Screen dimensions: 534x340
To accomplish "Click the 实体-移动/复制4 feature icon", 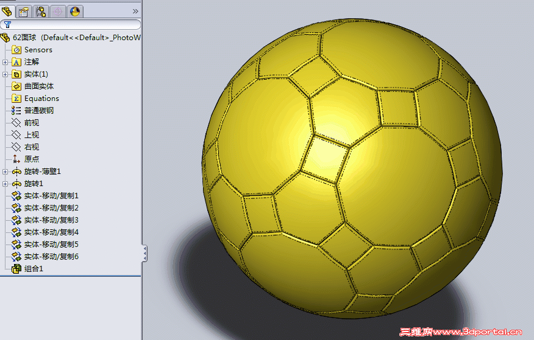I will tap(16, 232).
